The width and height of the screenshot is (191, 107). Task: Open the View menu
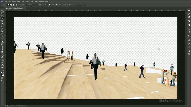tap(36, 2)
